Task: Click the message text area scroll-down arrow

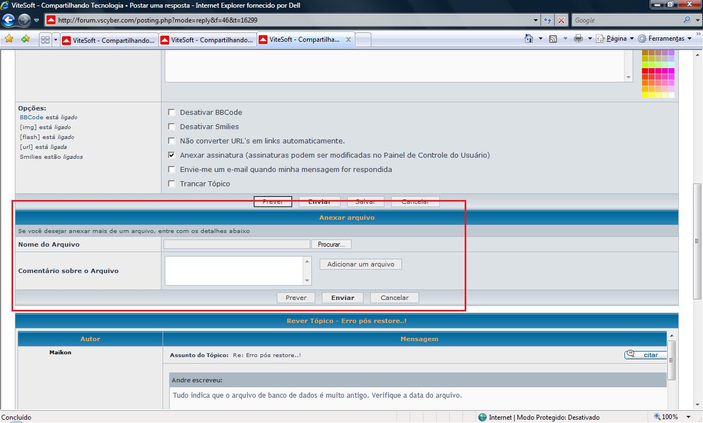Action: 629,77
